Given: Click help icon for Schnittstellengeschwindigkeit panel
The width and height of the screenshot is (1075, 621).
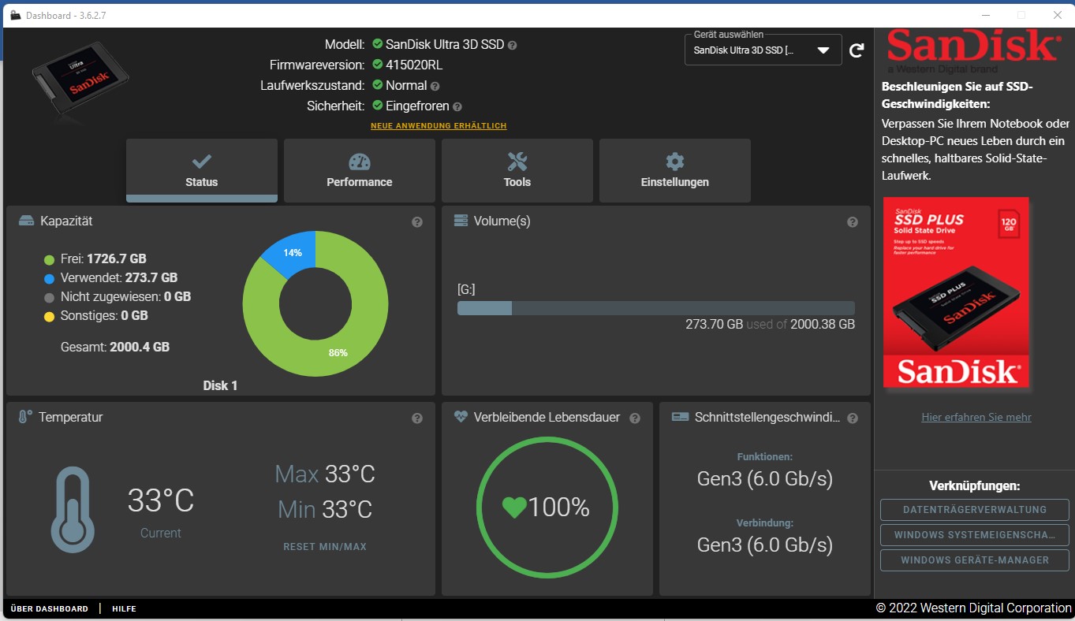Looking at the screenshot, I should pyautogui.click(x=853, y=418).
